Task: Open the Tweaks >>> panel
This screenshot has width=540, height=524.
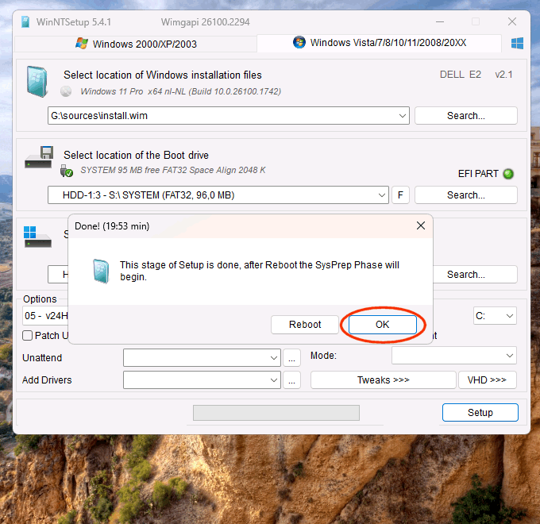Action: (384, 380)
